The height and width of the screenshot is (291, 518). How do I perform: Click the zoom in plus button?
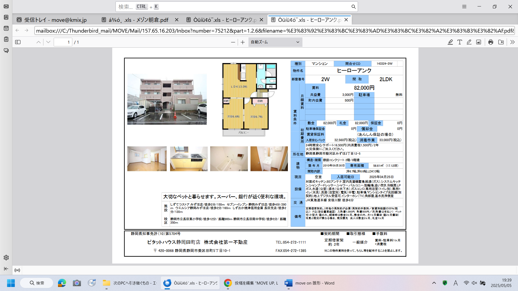point(243,42)
